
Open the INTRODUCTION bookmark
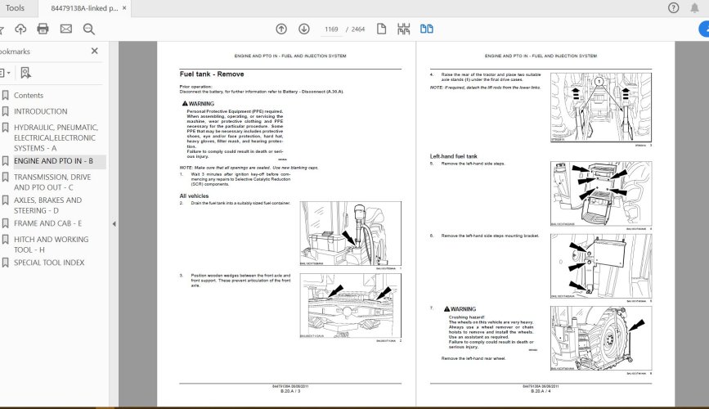tap(41, 111)
